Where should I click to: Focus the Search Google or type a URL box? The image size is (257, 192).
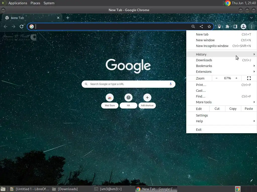tap(128, 84)
